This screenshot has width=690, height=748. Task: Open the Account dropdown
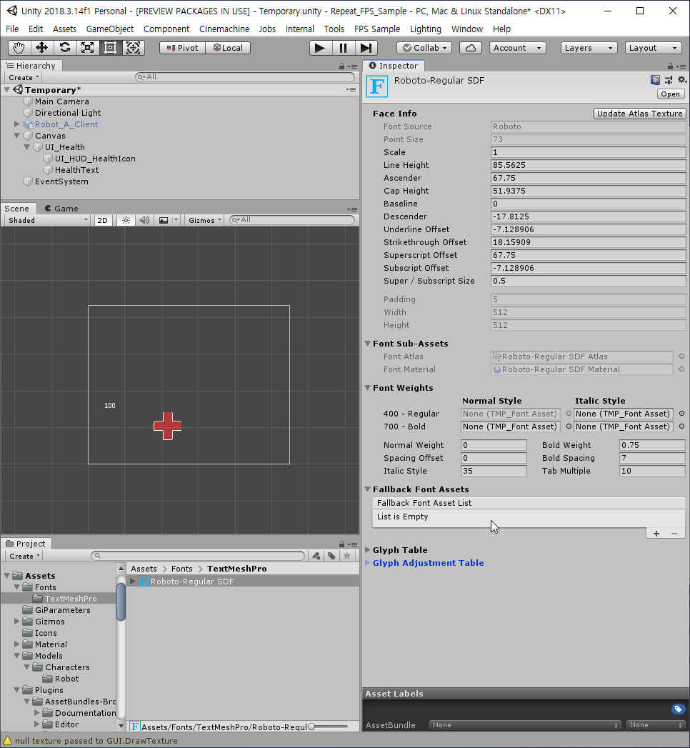[x=517, y=48]
